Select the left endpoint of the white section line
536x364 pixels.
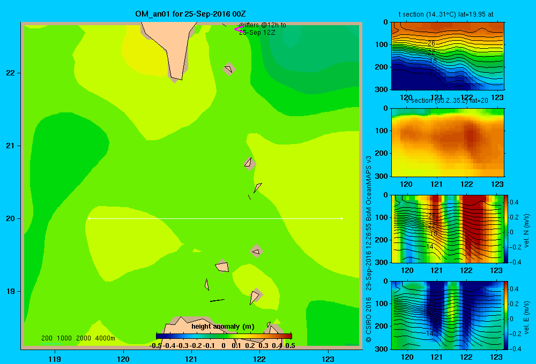point(89,218)
